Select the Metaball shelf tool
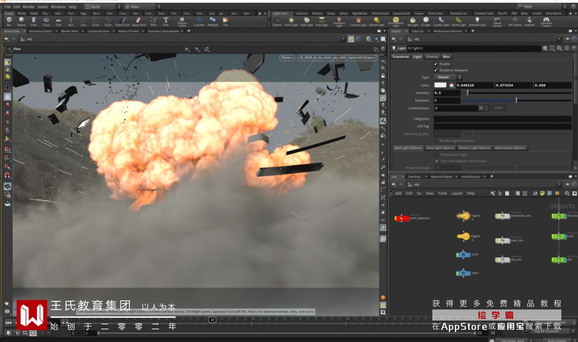Screen dimensions: 578x342 tap(212, 21)
